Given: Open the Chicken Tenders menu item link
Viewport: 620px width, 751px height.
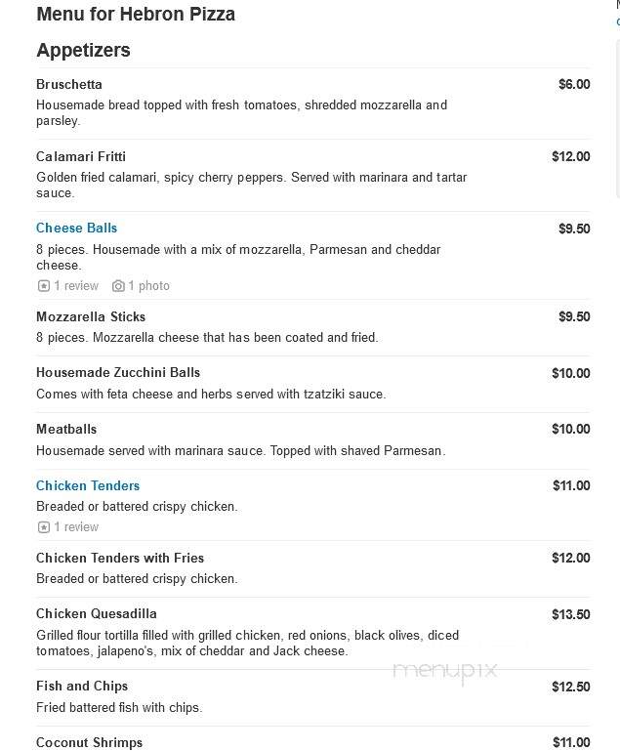Looking at the screenshot, I should point(88,485).
